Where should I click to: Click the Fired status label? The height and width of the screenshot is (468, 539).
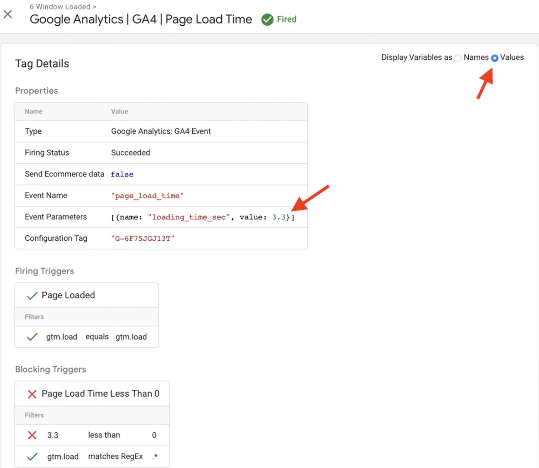[287, 19]
